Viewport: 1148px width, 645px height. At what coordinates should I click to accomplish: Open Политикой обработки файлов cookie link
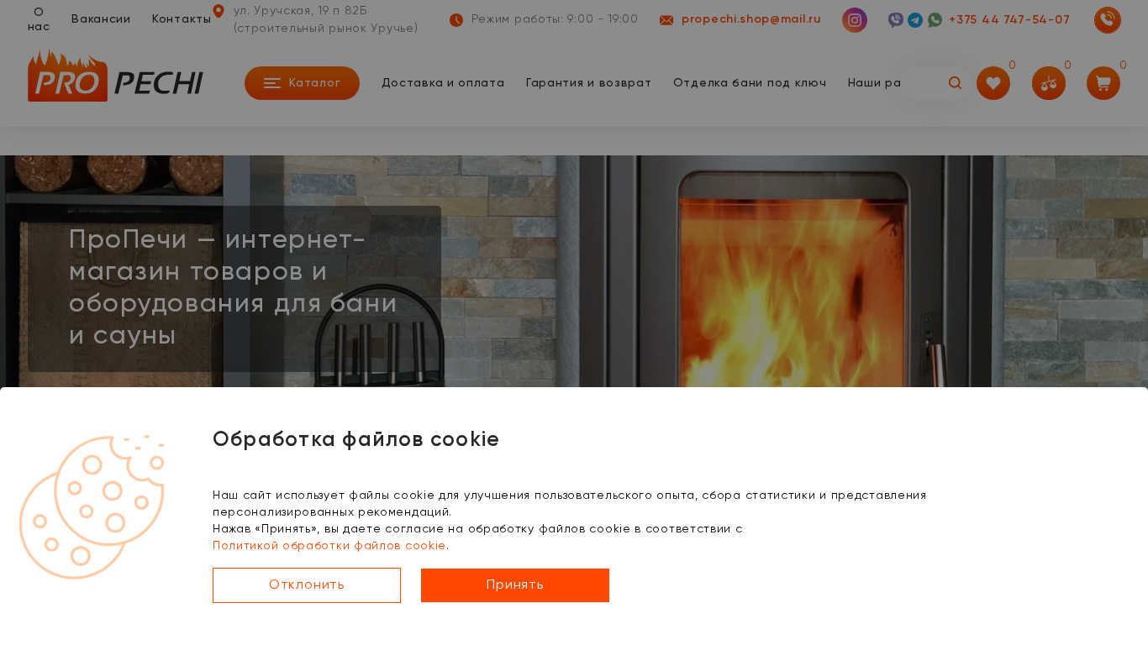329,546
